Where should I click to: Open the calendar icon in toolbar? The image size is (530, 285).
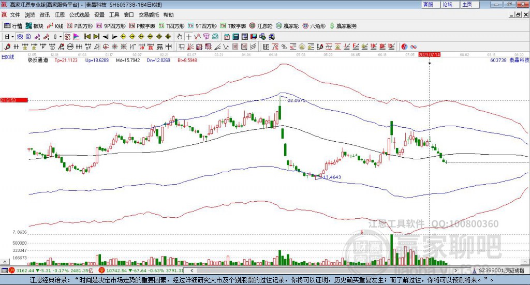(227, 37)
